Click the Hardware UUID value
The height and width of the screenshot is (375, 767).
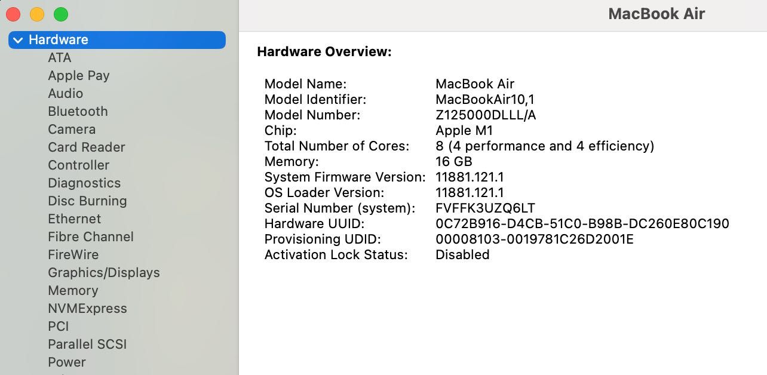(582, 224)
